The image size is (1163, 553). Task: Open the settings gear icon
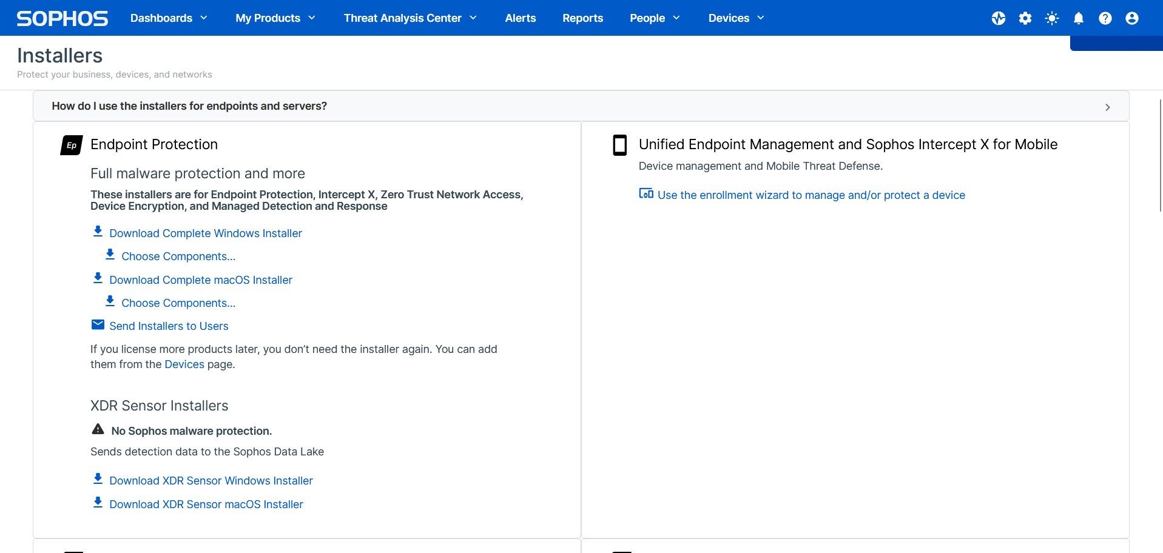(x=1025, y=18)
